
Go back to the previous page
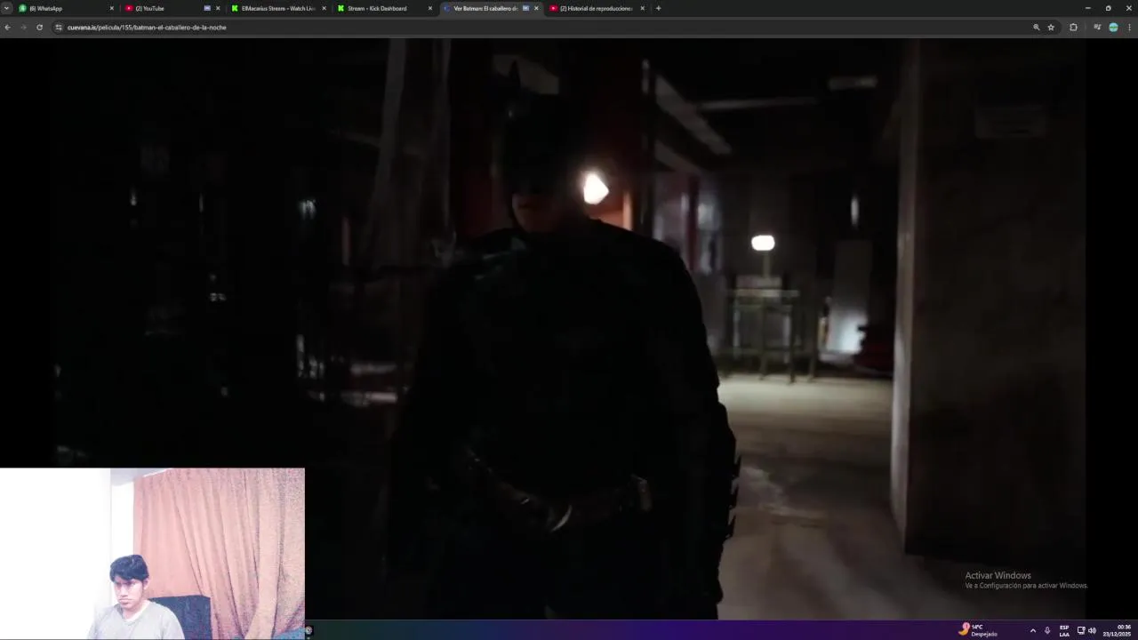pos(7,28)
